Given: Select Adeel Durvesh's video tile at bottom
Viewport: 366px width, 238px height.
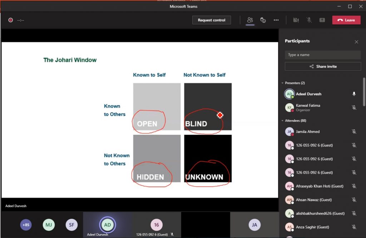Looking at the screenshot, I should 108,225.
